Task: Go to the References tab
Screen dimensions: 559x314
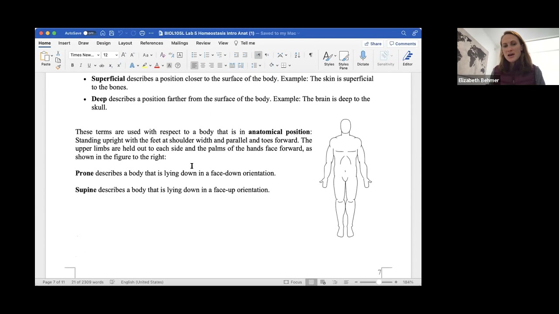Action: point(152,43)
